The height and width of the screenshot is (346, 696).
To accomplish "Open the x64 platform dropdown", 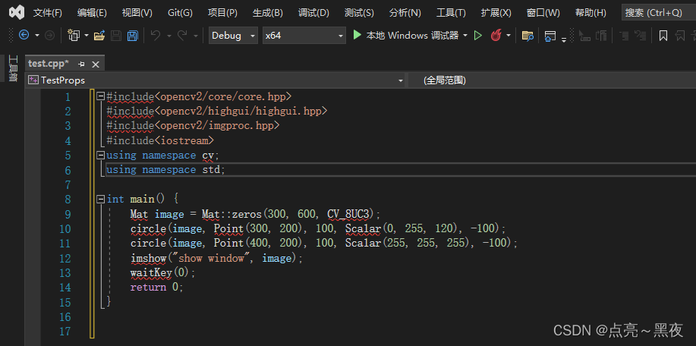I will (x=304, y=36).
